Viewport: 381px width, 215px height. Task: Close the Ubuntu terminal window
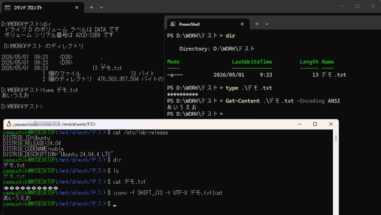click(331, 124)
